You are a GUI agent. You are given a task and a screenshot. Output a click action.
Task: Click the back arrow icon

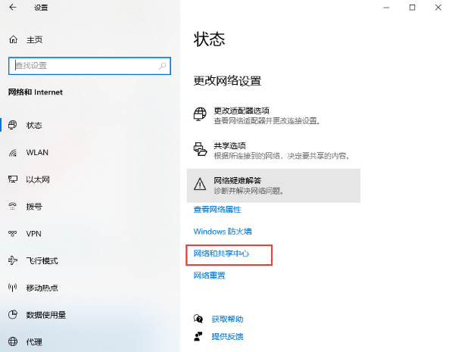(13, 7)
